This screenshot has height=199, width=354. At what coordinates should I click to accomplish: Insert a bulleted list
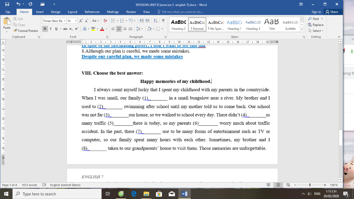point(113,21)
